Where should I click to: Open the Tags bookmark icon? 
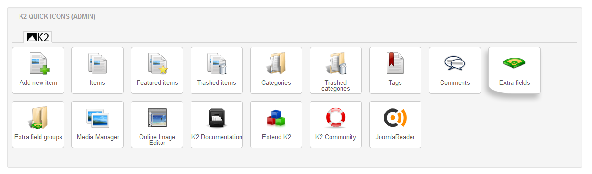[x=395, y=70]
